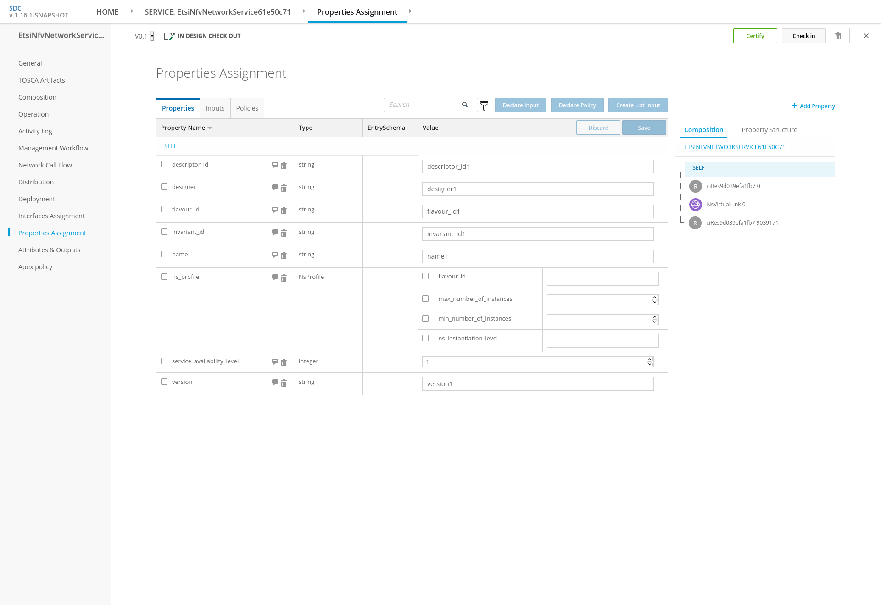This screenshot has width=881, height=605.
Task: Expand breadcrumb arrow after Properties Assignment
Action: (410, 11)
